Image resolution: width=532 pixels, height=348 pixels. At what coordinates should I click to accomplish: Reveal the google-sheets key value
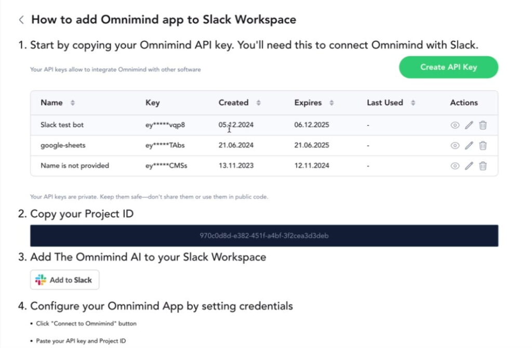[455, 145]
